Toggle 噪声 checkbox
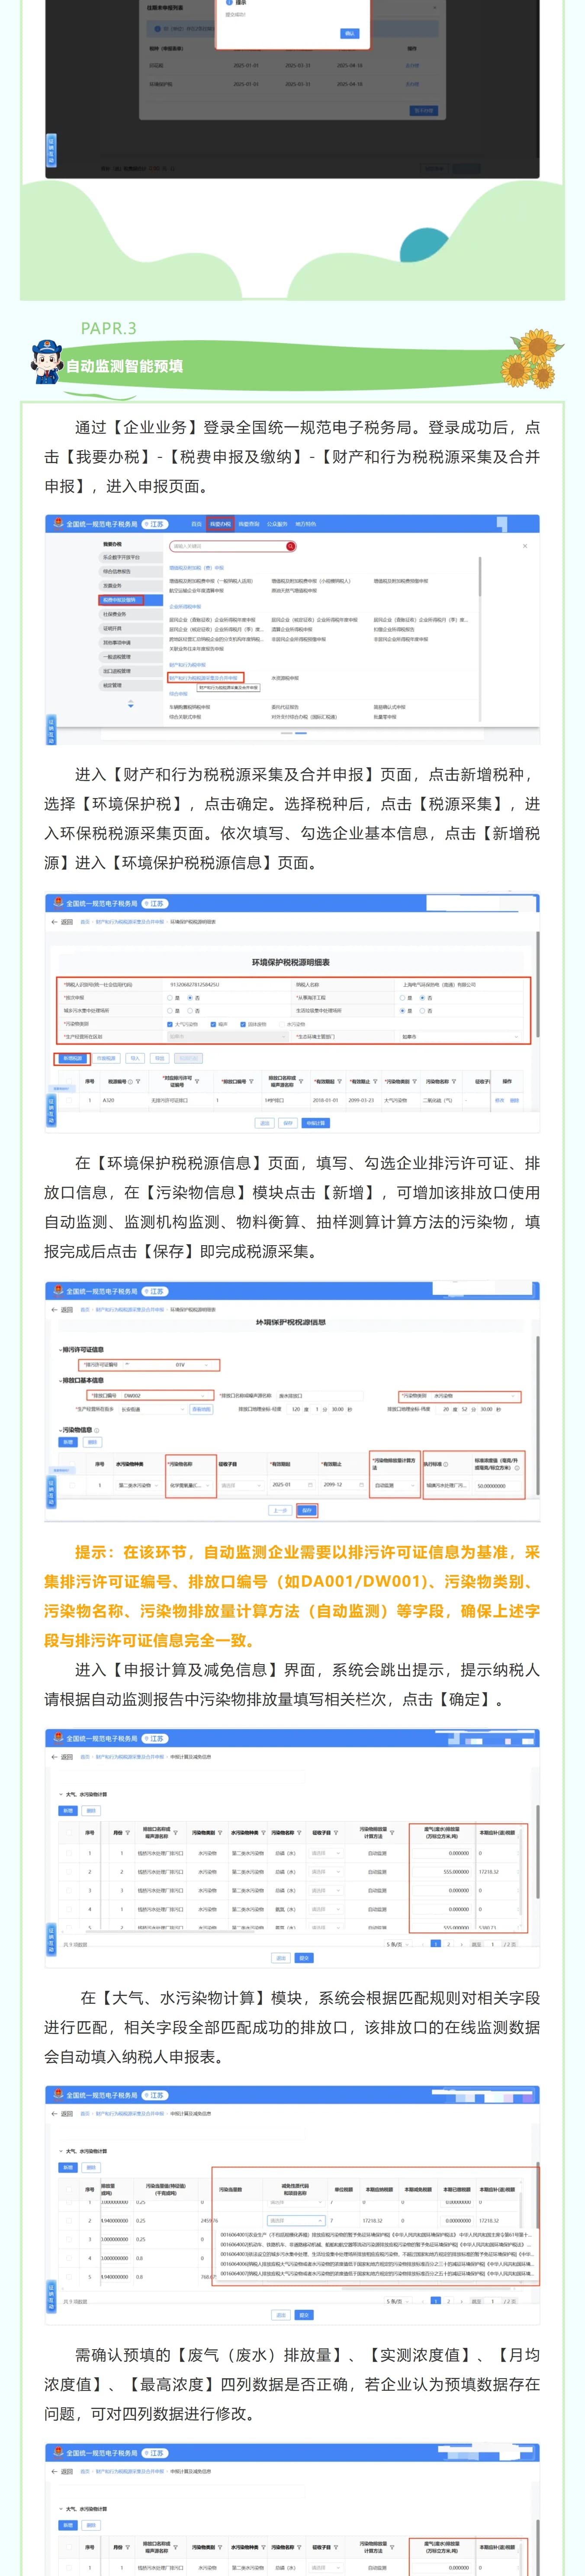The image size is (585, 2576). [x=213, y=1025]
